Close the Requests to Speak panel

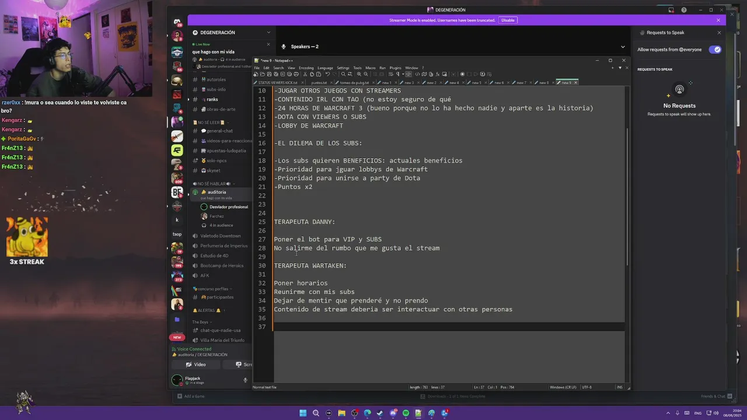[719, 33]
